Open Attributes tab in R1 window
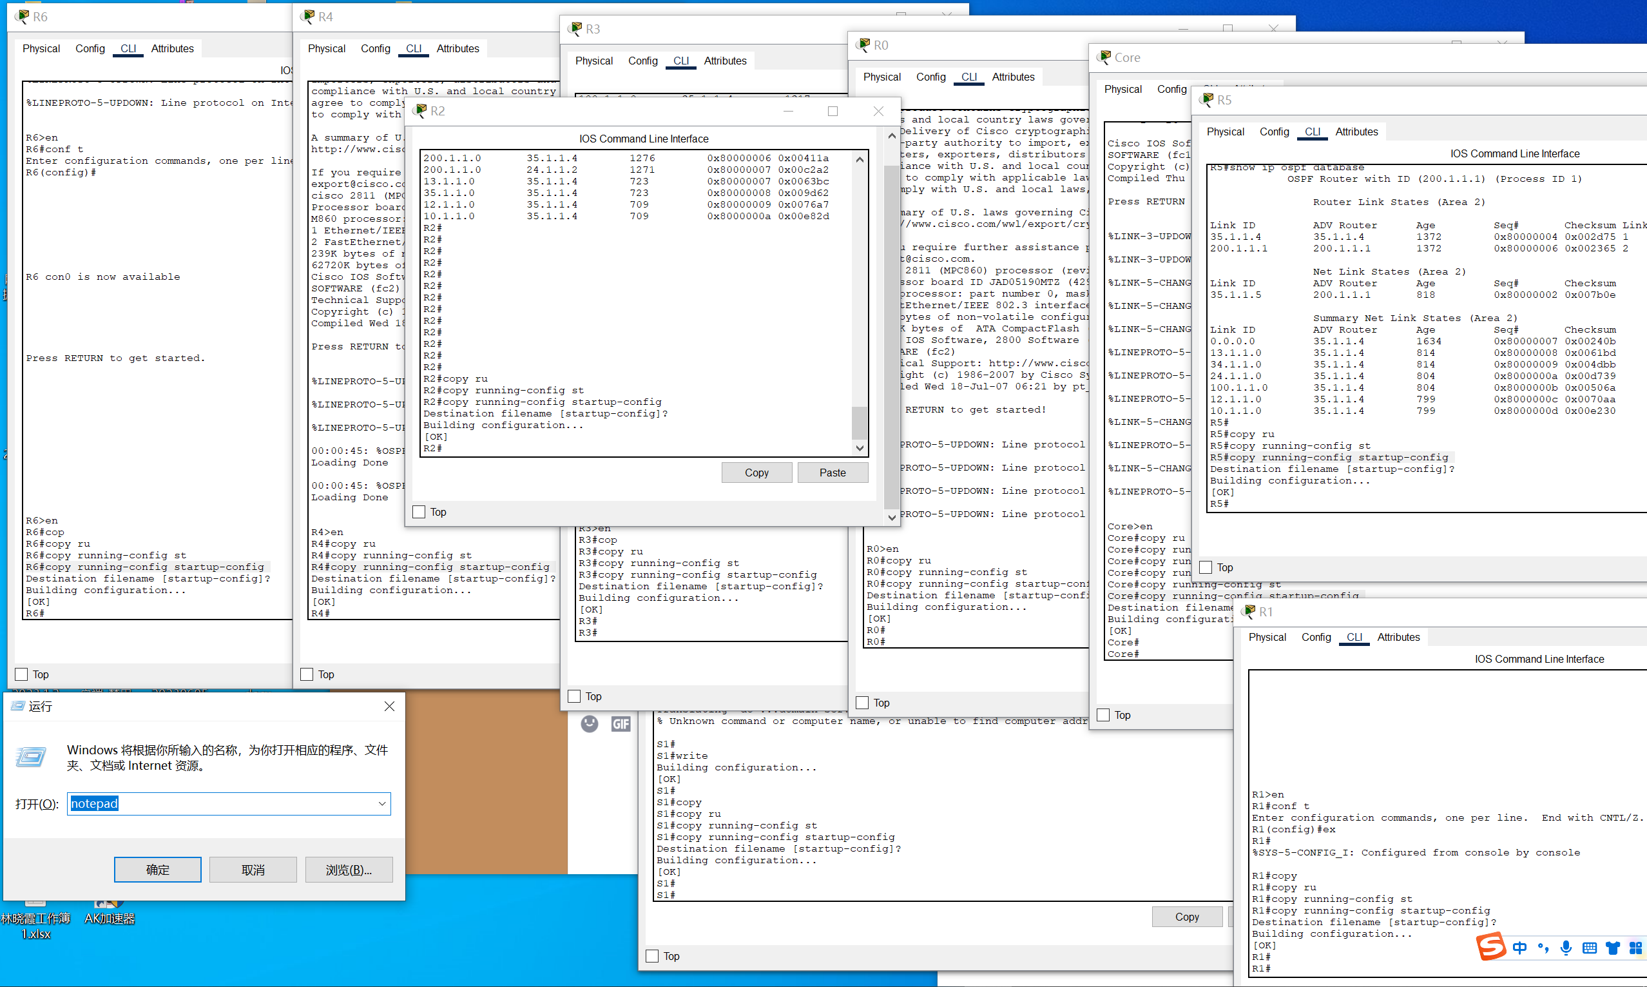The height and width of the screenshot is (987, 1647). 1398,637
